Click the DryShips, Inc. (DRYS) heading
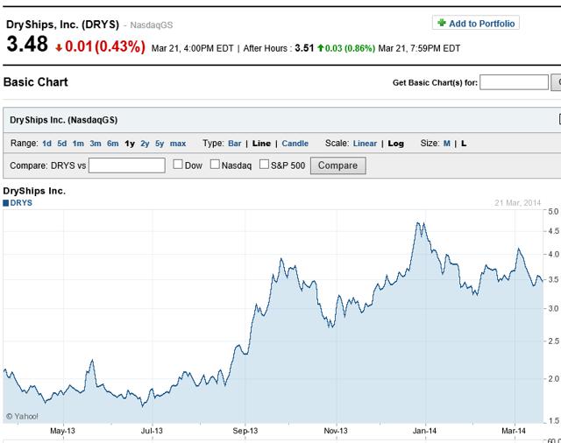This screenshot has width=561, height=443. point(62,25)
